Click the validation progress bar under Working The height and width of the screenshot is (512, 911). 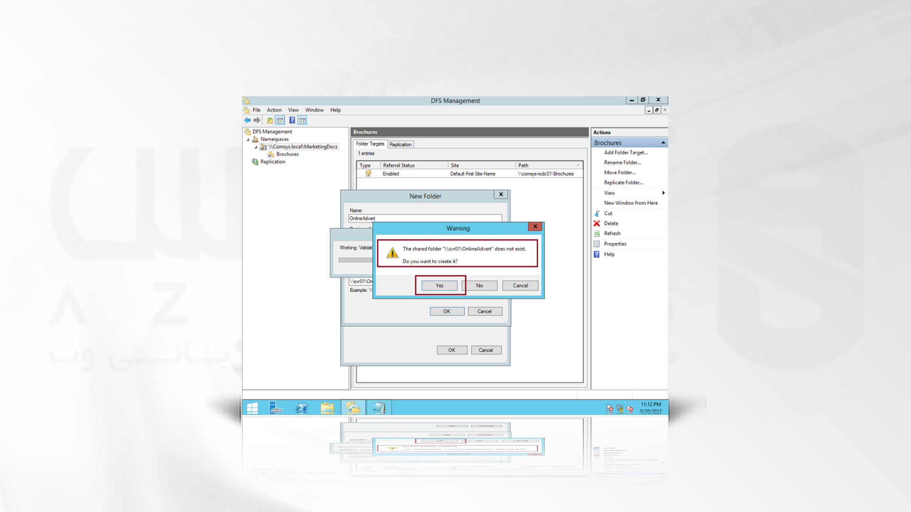pyautogui.click(x=355, y=260)
